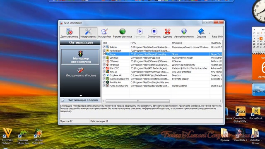
Task: Click the Работающих:11 status bar entry
Action: pyautogui.click(x=99, y=121)
